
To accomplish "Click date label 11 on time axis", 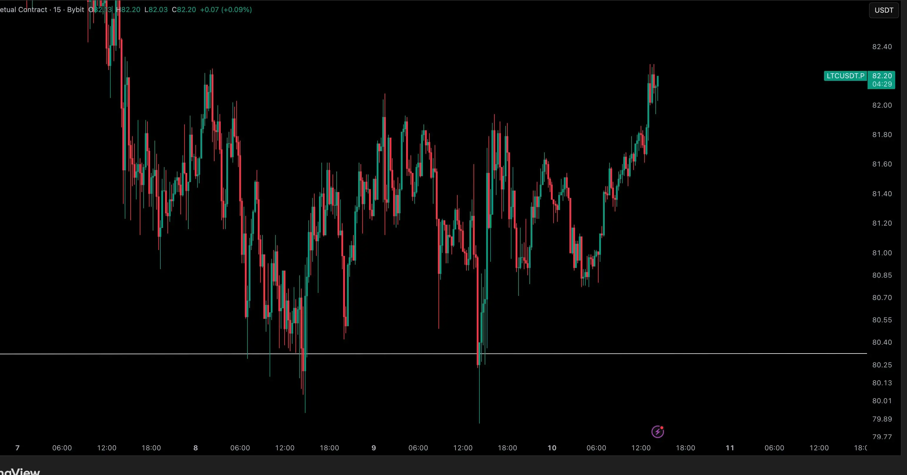I will point(730,448).
